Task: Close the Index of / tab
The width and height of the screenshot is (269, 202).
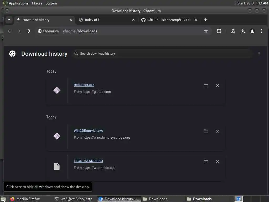Action: point(133,20)
